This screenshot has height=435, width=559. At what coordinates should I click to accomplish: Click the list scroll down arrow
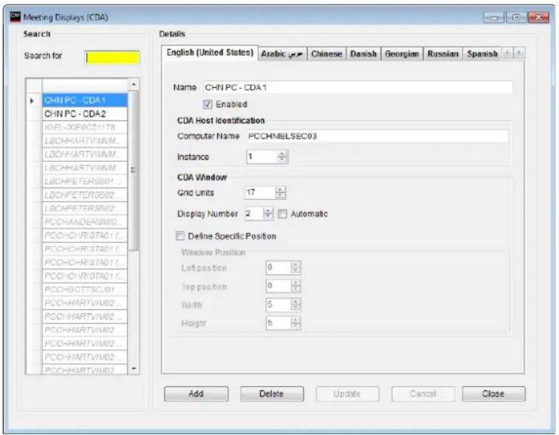click(133, 369)
